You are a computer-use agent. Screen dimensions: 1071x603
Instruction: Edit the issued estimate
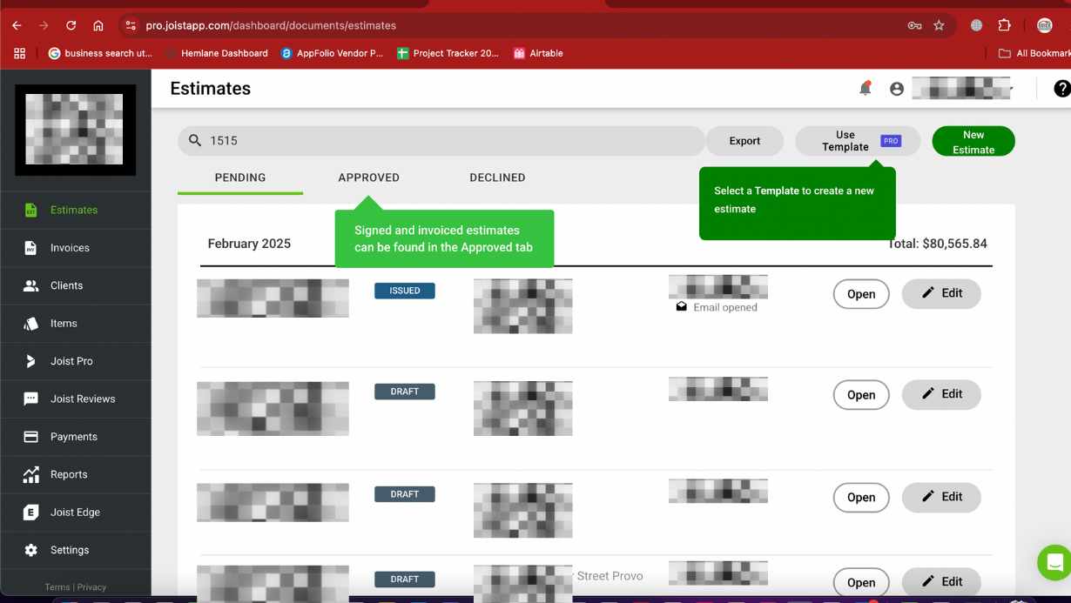[x=941, y=293]
